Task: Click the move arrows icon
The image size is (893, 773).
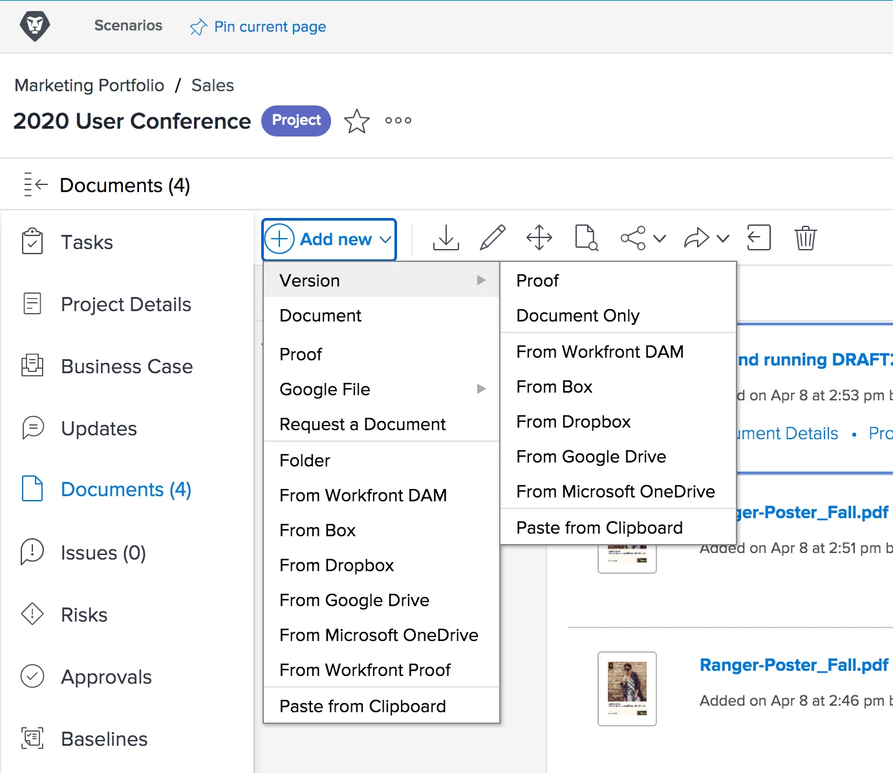Action: pyautogui.click(x=539, y=238)
